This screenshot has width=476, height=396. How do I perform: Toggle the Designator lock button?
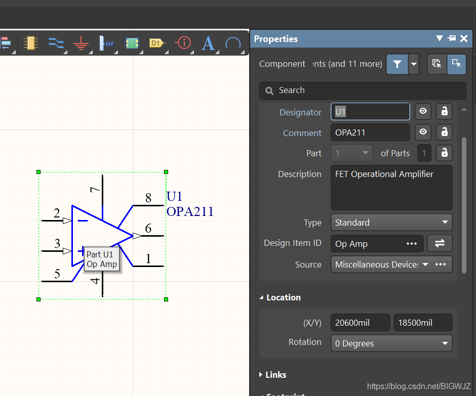(x=444, y=112)
